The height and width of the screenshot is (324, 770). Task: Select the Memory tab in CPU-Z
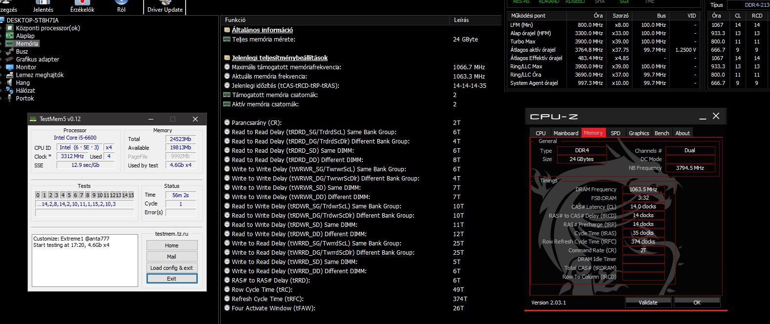[x=593, y=133]
